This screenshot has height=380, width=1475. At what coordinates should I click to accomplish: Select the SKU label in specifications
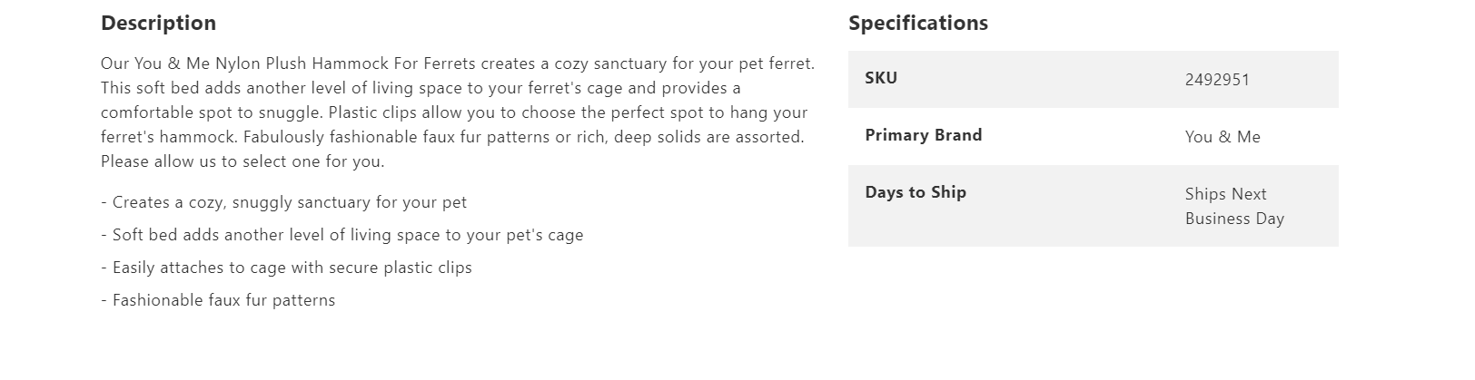pyautogui.click(x=880, y=77)
